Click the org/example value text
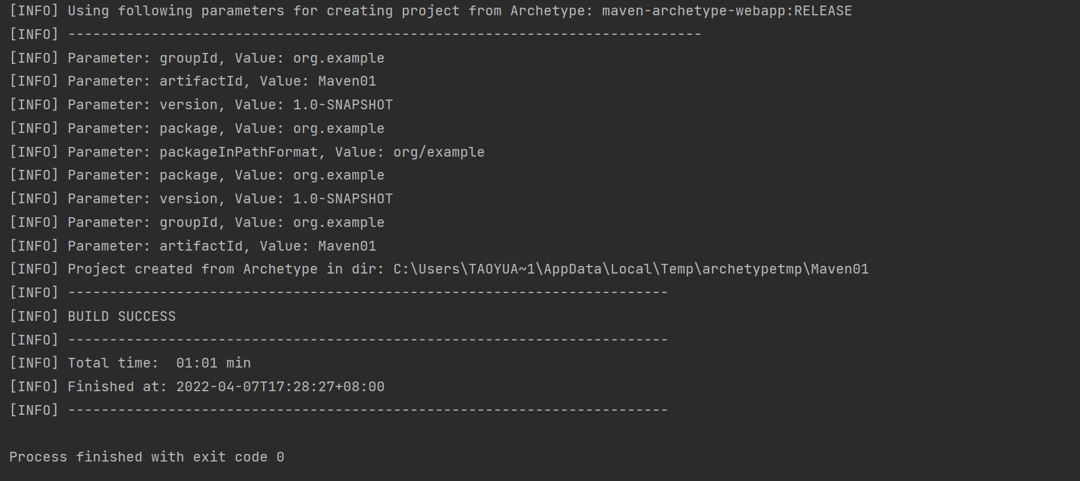 coord(438,152)
